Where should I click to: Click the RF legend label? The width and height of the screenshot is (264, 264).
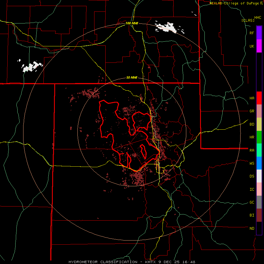tap(252, 33)
